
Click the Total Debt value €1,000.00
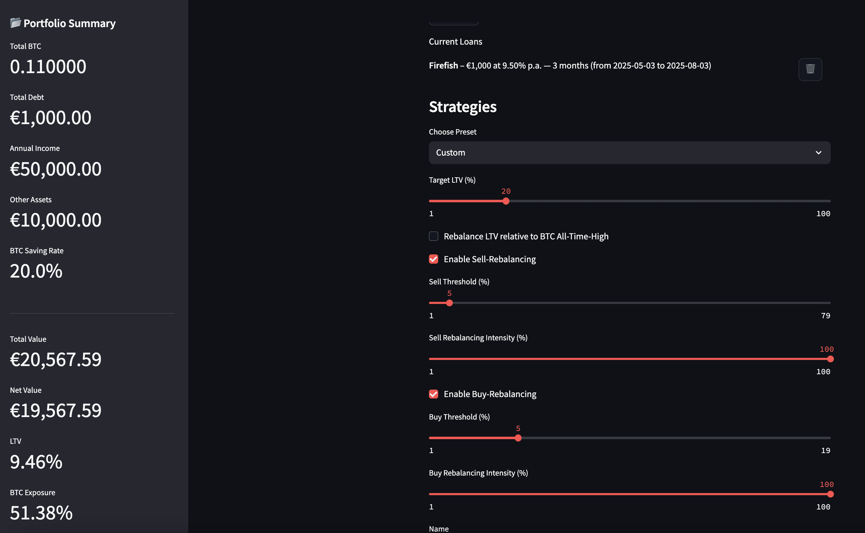pyautogui.click(x=51, y=118)
